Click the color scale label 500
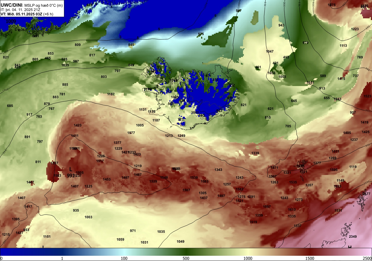 tap(186, 258)
